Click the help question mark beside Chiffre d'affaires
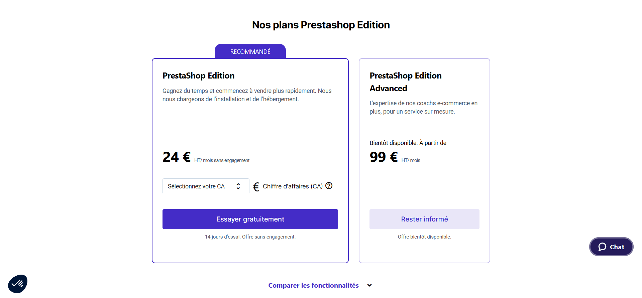This screenshot has height=298, width=642. (329, 186)
